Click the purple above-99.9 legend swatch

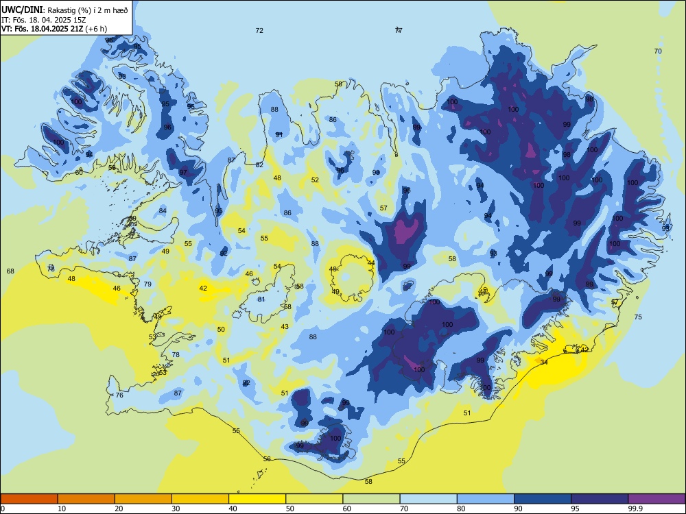(x=657, y=499)
